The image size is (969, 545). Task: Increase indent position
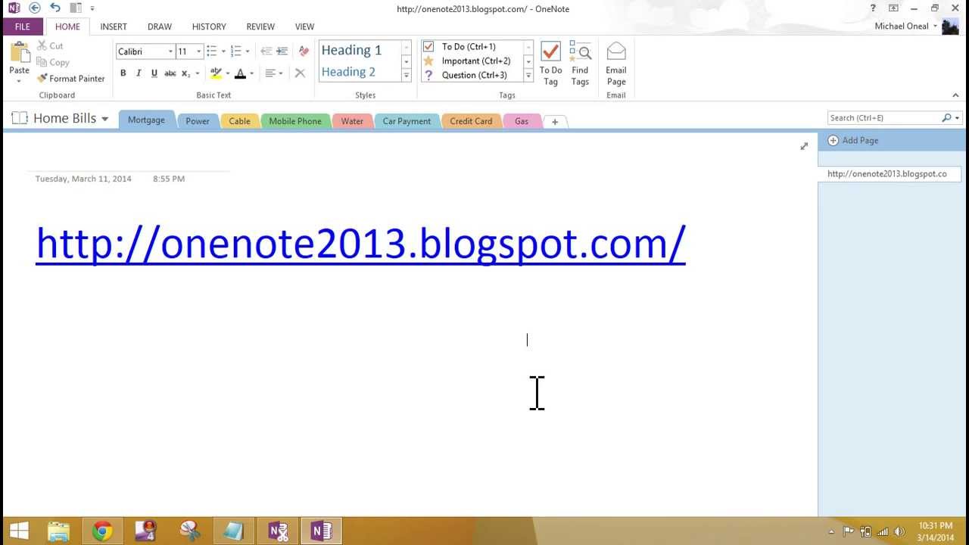(x=282, y=51)
